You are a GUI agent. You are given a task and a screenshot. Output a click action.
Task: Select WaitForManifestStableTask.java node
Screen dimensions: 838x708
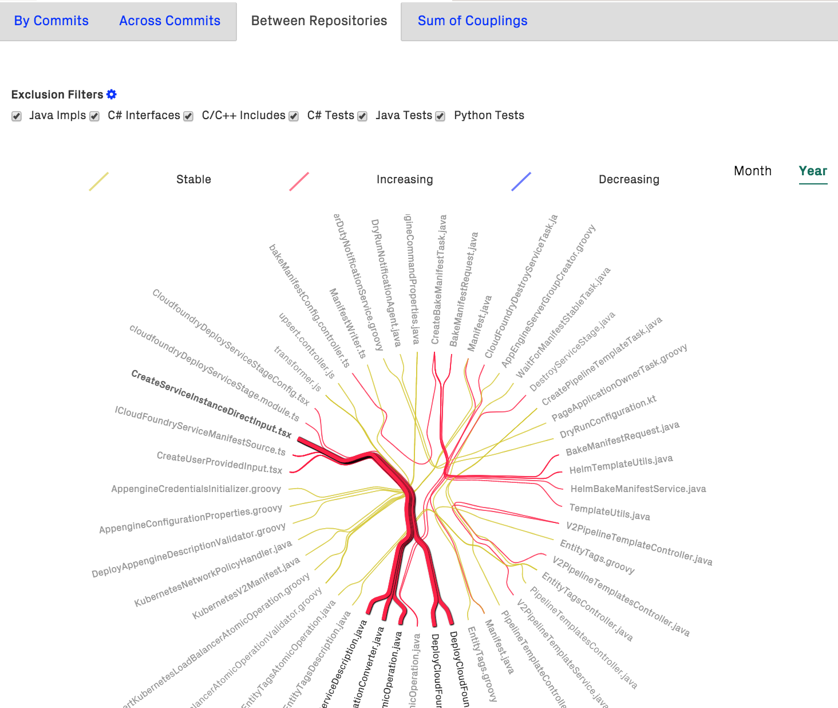pyautogui.click(x=563, y=322)
